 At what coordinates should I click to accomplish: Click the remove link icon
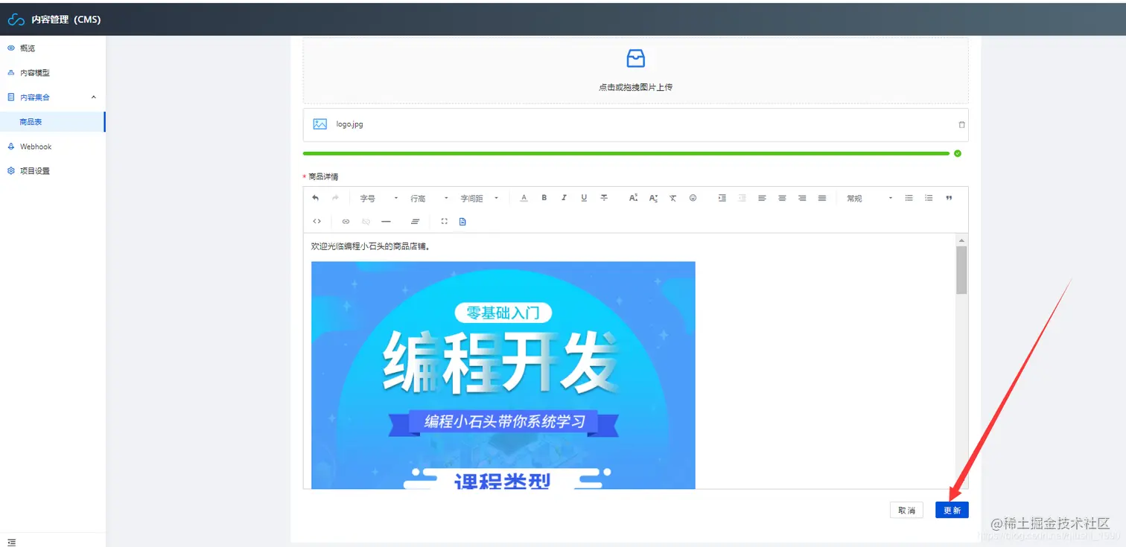(x=366, y=221)
